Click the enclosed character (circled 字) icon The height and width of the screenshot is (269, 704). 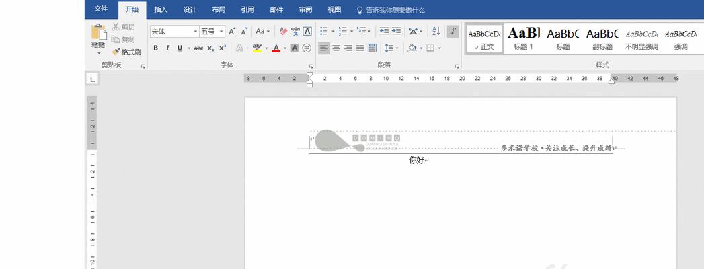click(307, 48)
